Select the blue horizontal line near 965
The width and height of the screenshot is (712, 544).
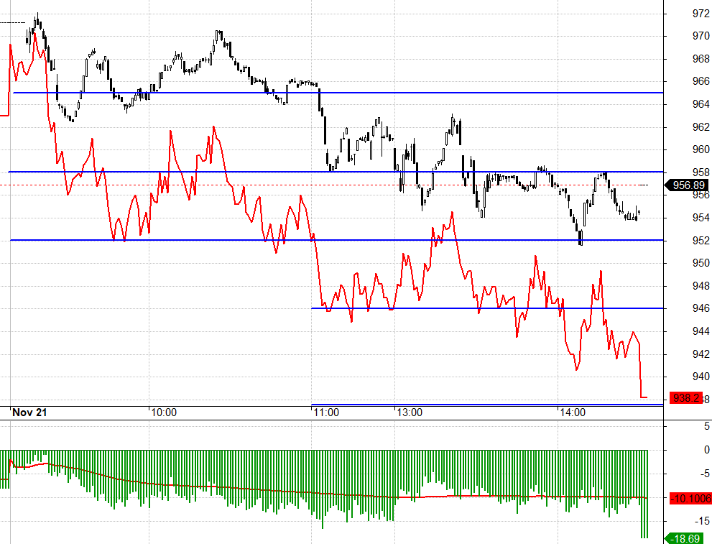click(338, 93)
